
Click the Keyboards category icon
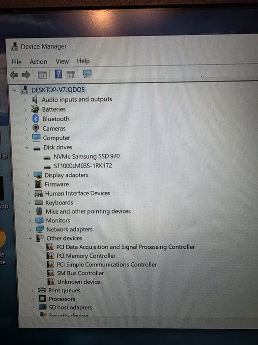[39, 202]
